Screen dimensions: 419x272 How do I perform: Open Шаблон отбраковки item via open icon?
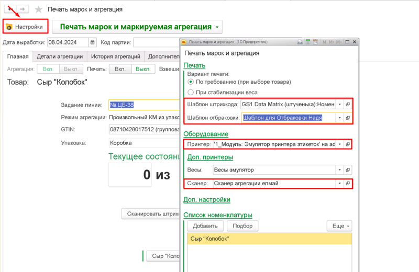pos(348,118)
